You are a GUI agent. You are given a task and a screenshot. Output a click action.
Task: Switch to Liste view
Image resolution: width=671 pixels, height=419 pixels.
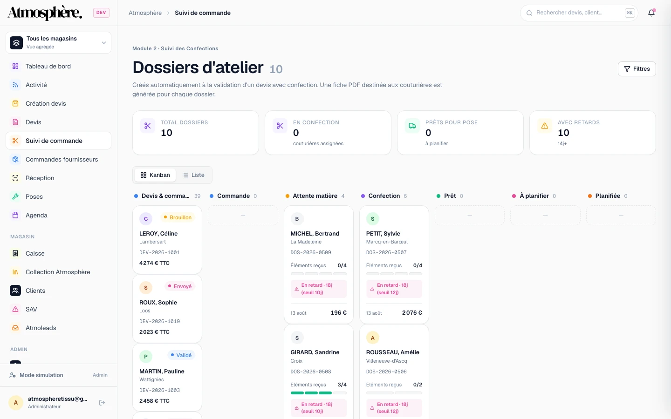point(193,175)
